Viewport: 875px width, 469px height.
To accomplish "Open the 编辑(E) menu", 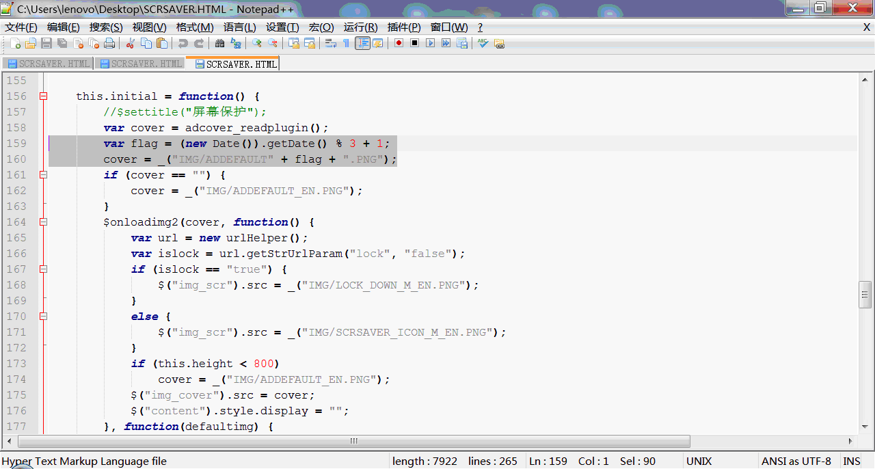I will (x=63, y=27).
